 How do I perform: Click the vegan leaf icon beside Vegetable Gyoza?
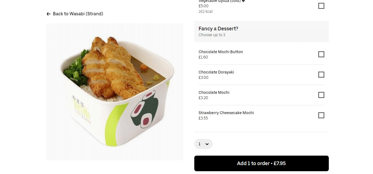pos(243,1)
